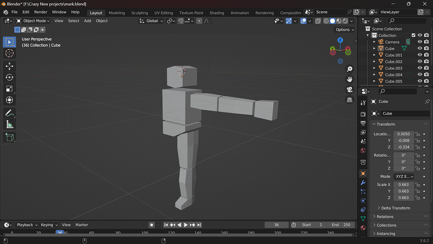Open the Render menu
This screenshot has width=433, height=244.
[x=41, y=12]
